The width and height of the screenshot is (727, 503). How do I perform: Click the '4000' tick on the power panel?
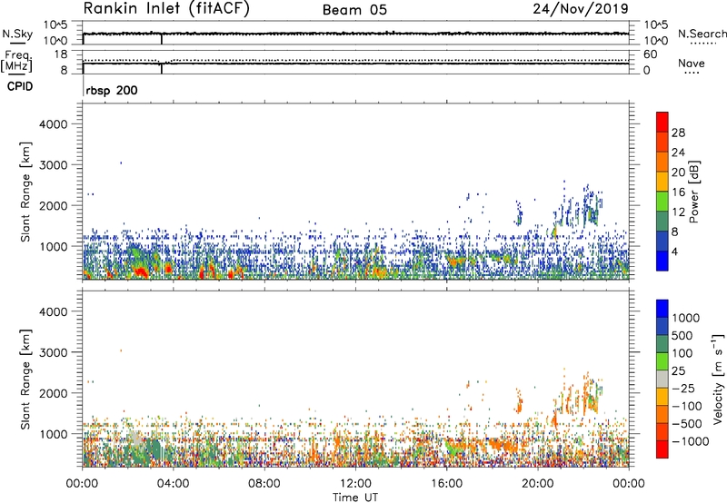tap(53, 124)
